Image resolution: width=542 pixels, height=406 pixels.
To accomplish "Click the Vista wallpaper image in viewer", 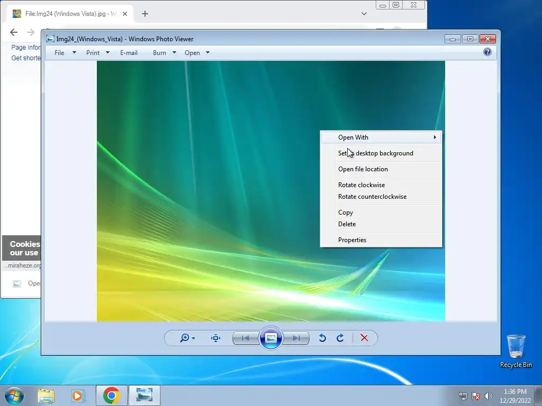I will pyautogui.click(x=270, y=191).
